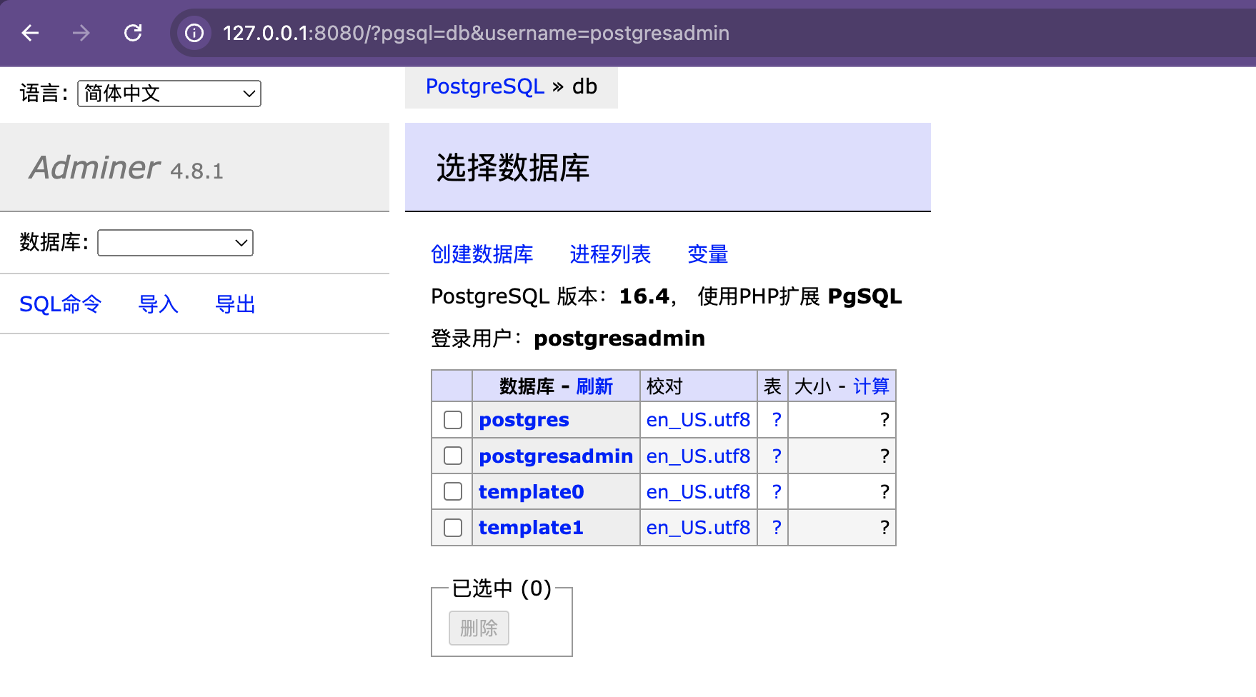Click 刷新 to refresh database list
The height and width of the screenshot is (697, 1256).
pos(594,386)
